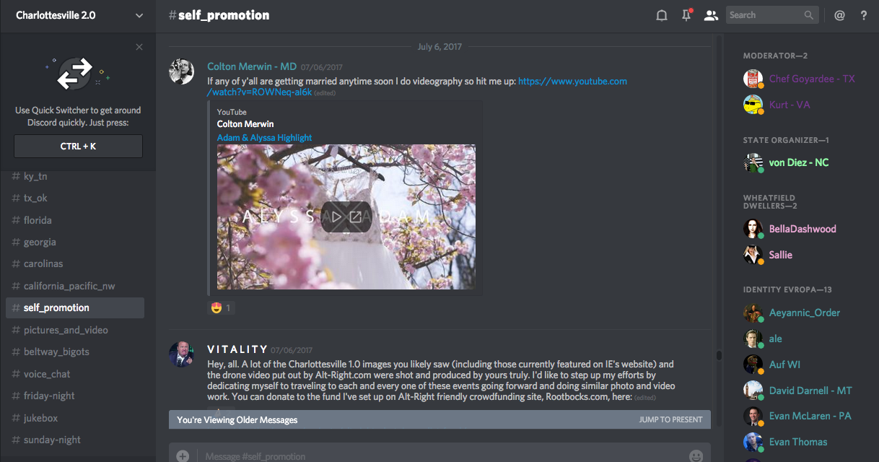Viewport: 879px width, 462px height.
Task: Open the emoji picker
Action: click(696, 456)
